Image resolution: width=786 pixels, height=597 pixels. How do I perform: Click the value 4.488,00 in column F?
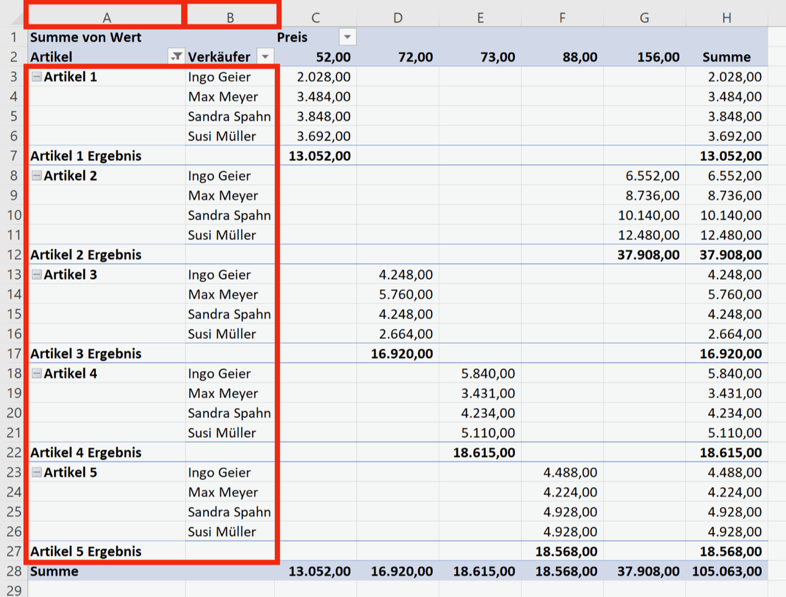pos(562,472)
